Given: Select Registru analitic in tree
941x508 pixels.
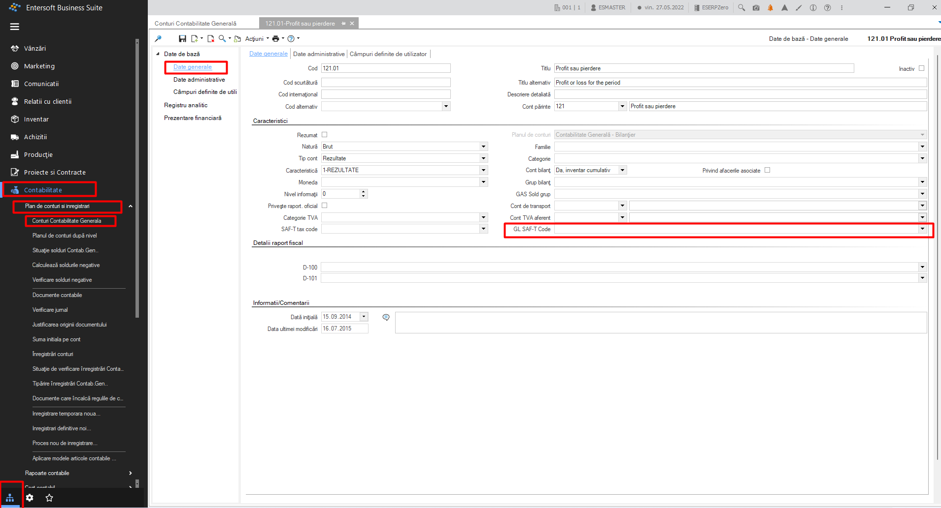Looking at the screenshot, I should (186, 105).
